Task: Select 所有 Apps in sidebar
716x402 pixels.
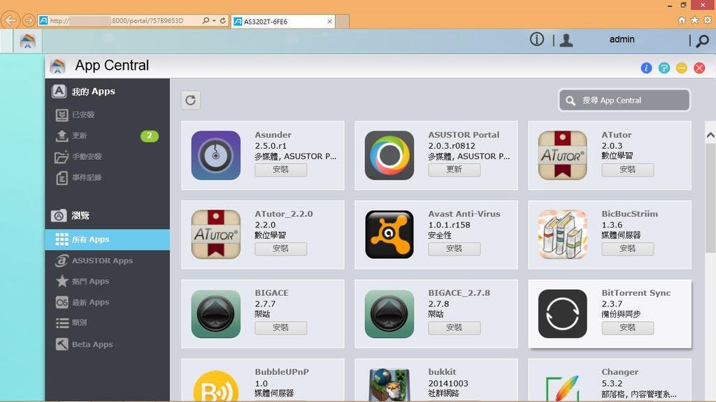Action: coord(107,239)
